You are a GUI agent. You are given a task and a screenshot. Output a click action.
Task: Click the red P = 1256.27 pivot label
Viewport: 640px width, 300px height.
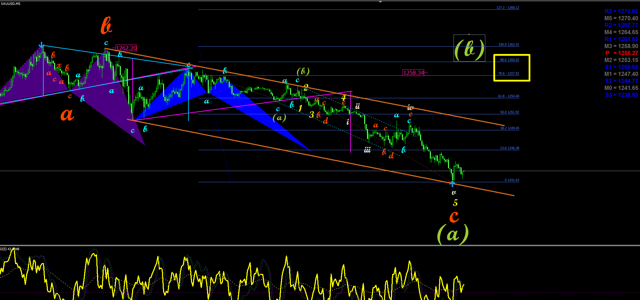pyautogui.click(x=621, y=53)
